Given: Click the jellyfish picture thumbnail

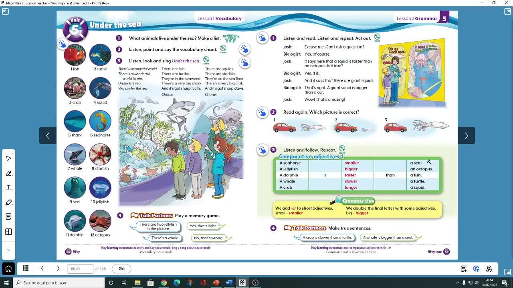Looking at the screenshot, I should (x=100, y=188).
